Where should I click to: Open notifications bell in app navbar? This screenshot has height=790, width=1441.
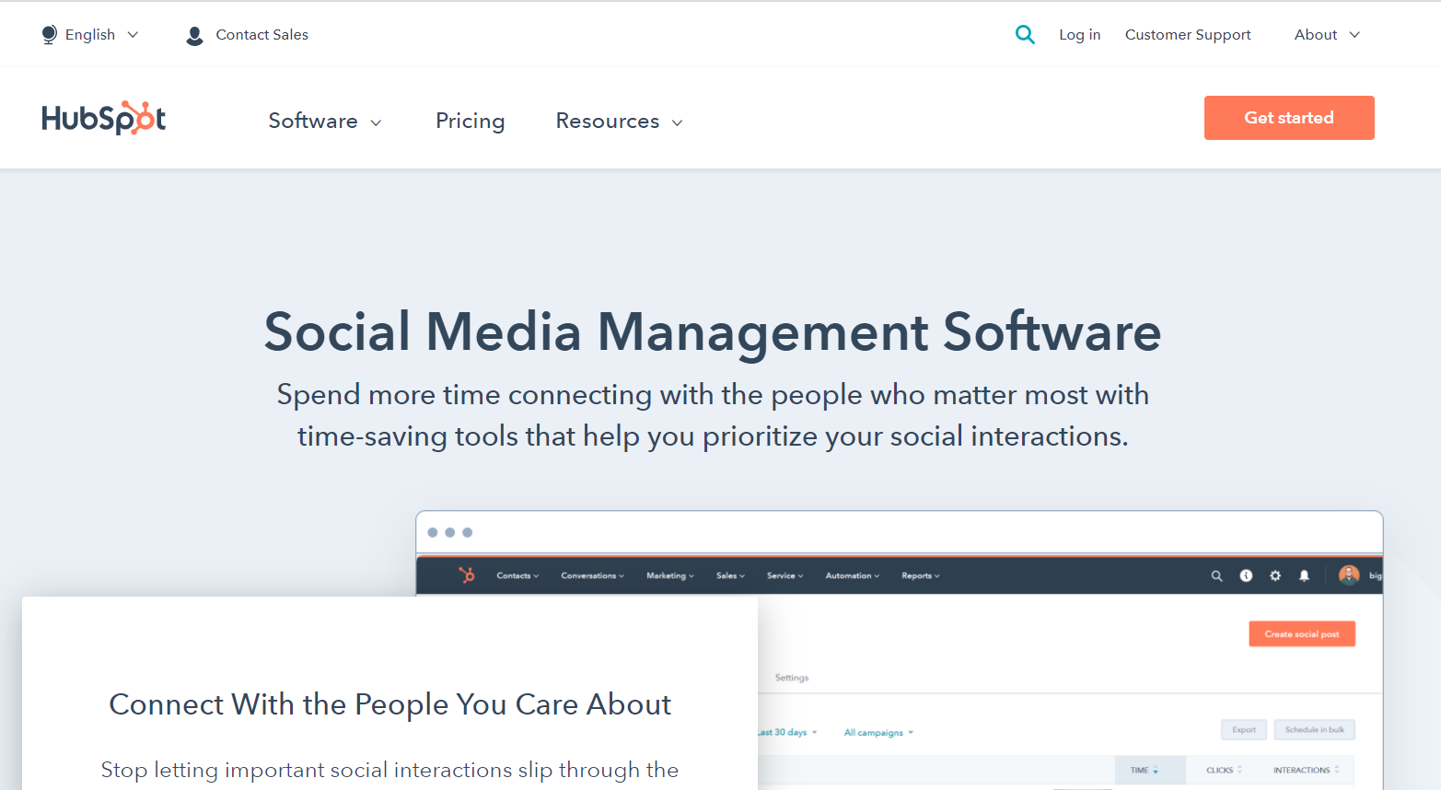(x=1304, y=575)
